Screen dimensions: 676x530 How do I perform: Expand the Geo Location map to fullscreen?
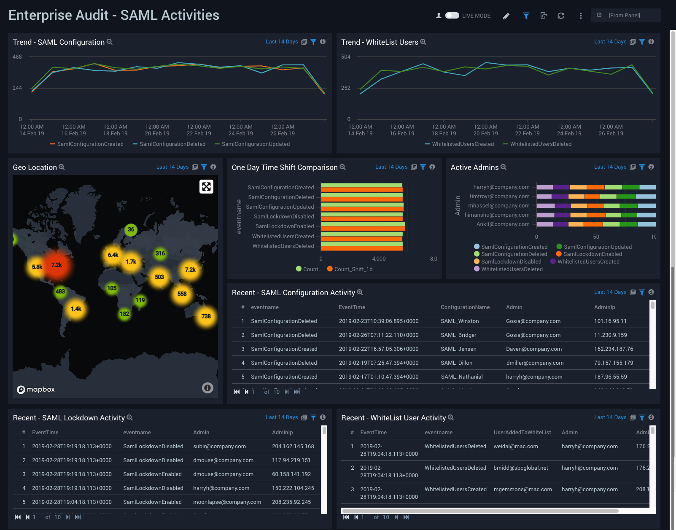click(x=206, y=186)
